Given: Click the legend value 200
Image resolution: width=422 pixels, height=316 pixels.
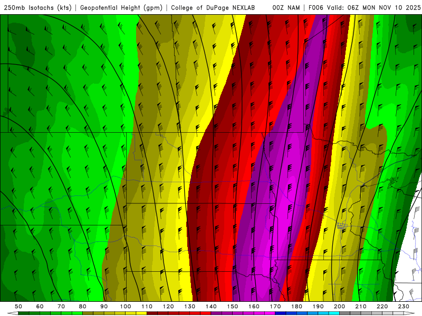Looking at the screenshot, I should tap(339, 307).
